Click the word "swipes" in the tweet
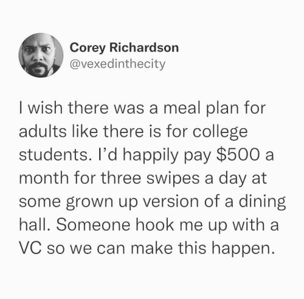 click(173, 179)
